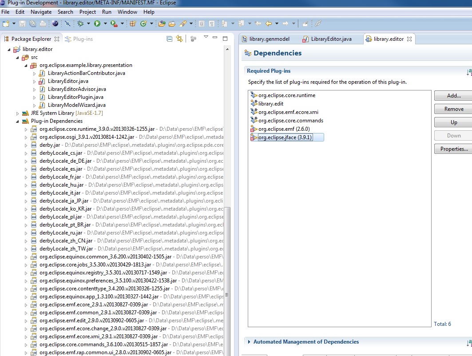Open the Back history dropdown arrow
Viewport: 472px width, 356px height.
277,23
